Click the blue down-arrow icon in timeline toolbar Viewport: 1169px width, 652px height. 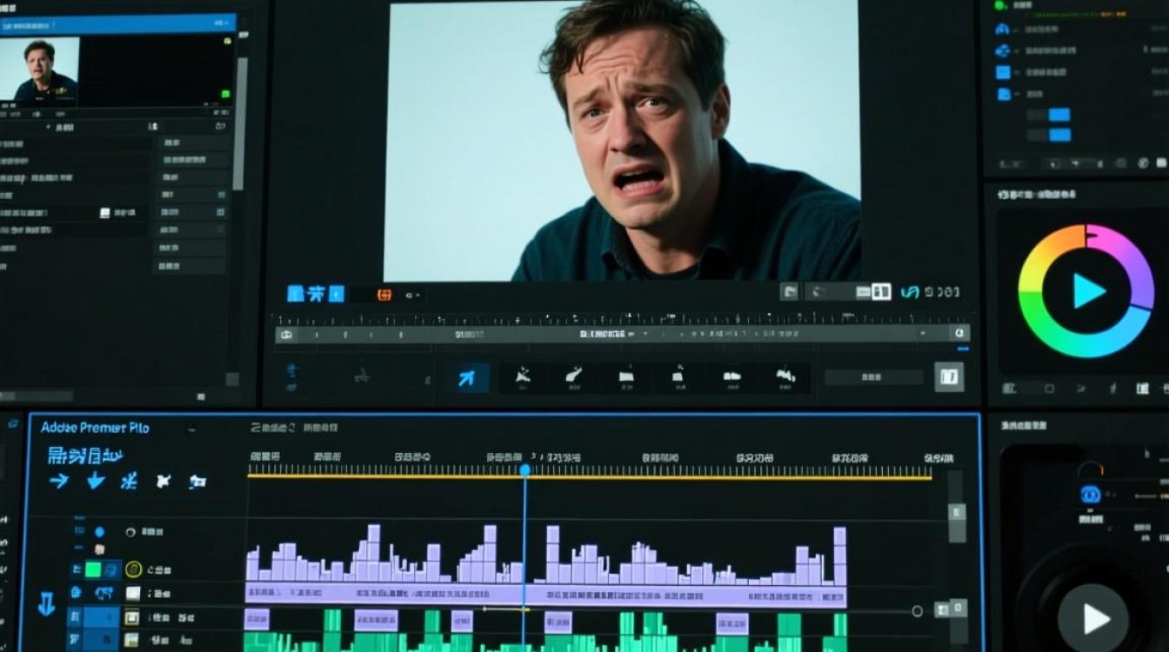(x=96, y=481)
